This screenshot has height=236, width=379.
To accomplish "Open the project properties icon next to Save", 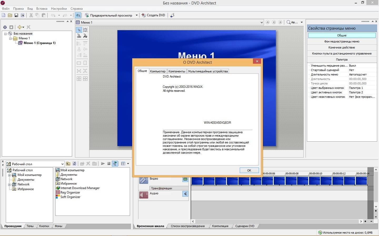I will pos(22,15).
